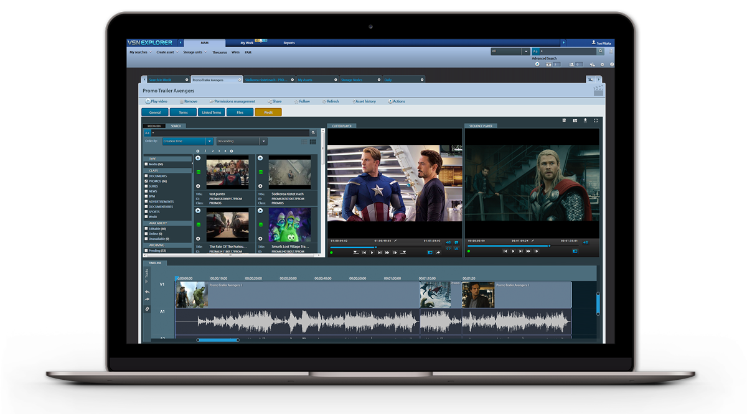Uncheck the PROMOS (66) class filter
The height and width of the screenshot is (414, 747).
146,181
